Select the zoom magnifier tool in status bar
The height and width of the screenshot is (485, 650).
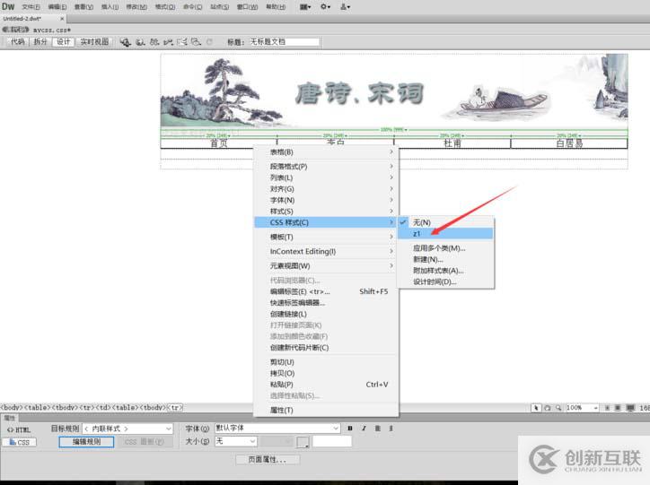coord(558,408)
